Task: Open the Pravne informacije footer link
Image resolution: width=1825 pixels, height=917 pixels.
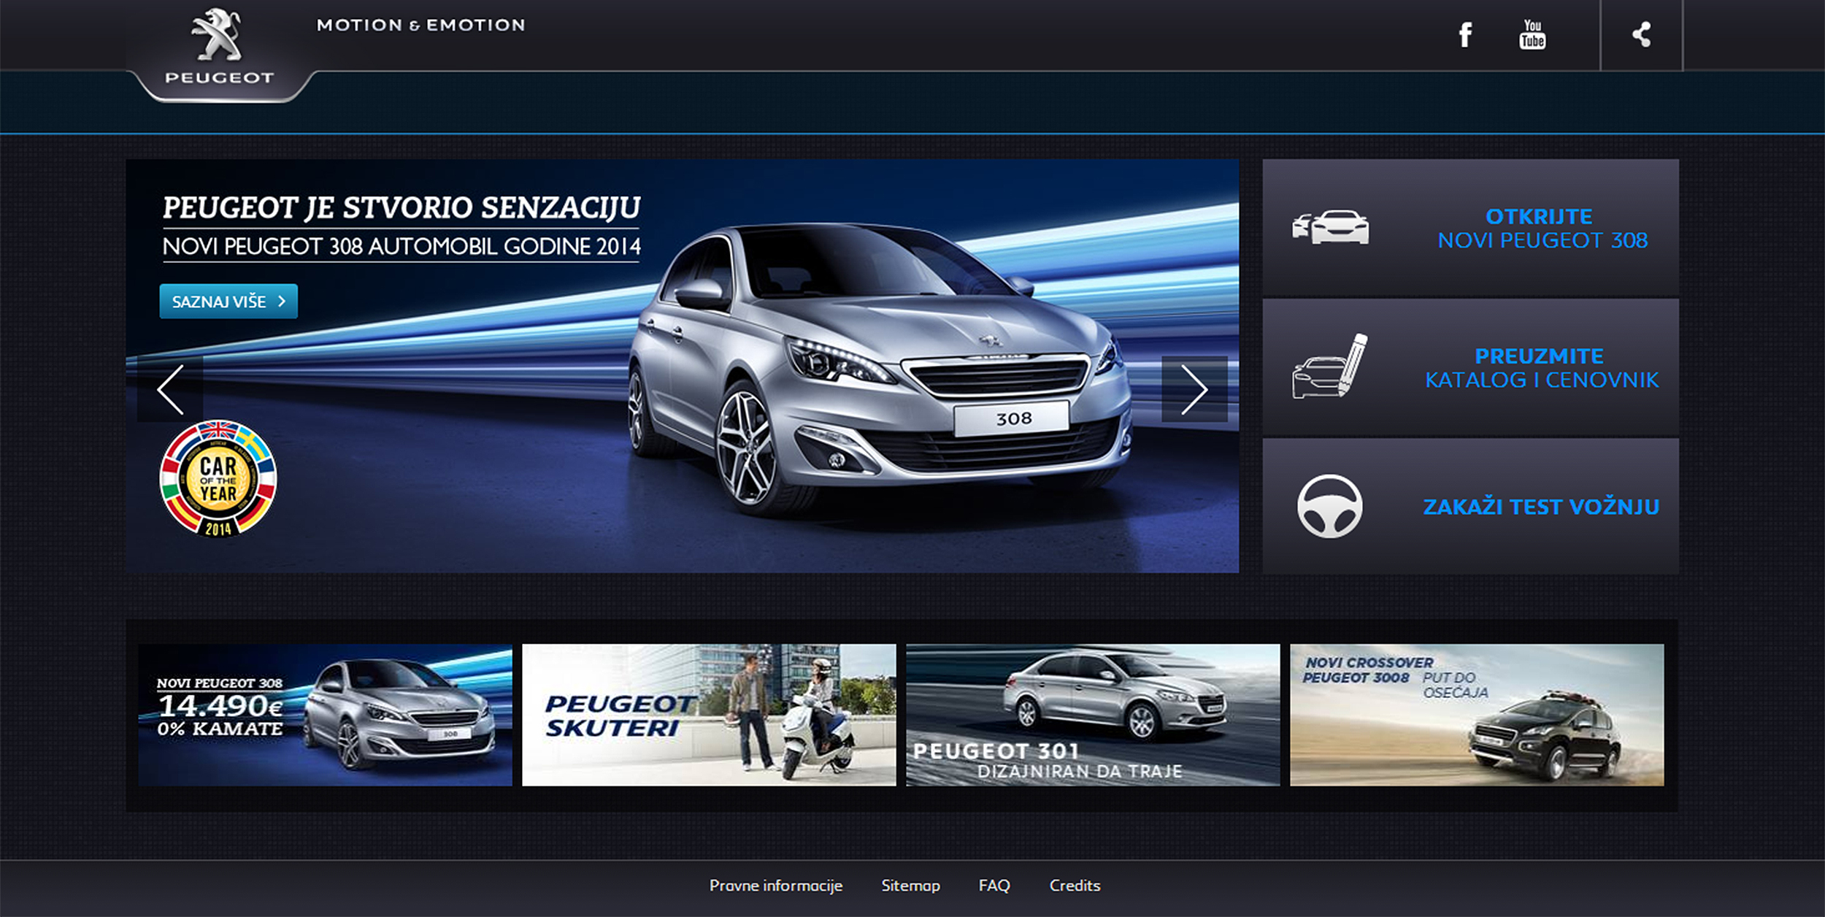Action: 776,886
